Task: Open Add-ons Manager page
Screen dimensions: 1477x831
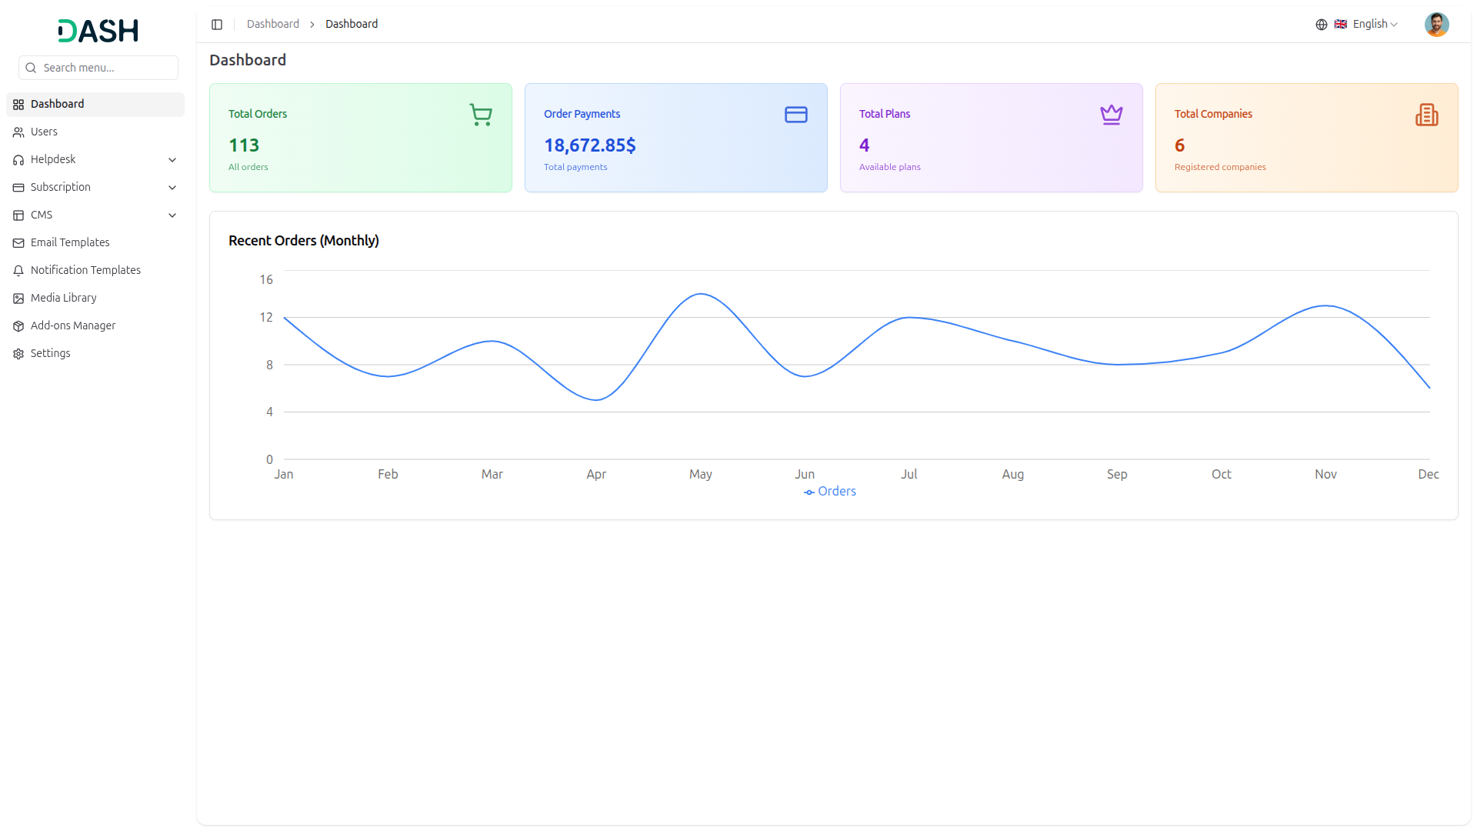Action: 95,326
